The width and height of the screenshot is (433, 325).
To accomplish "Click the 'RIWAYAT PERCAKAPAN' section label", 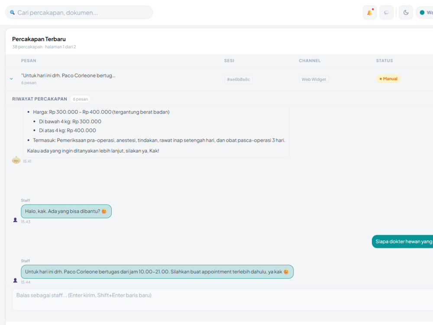I will click(39, 99).
